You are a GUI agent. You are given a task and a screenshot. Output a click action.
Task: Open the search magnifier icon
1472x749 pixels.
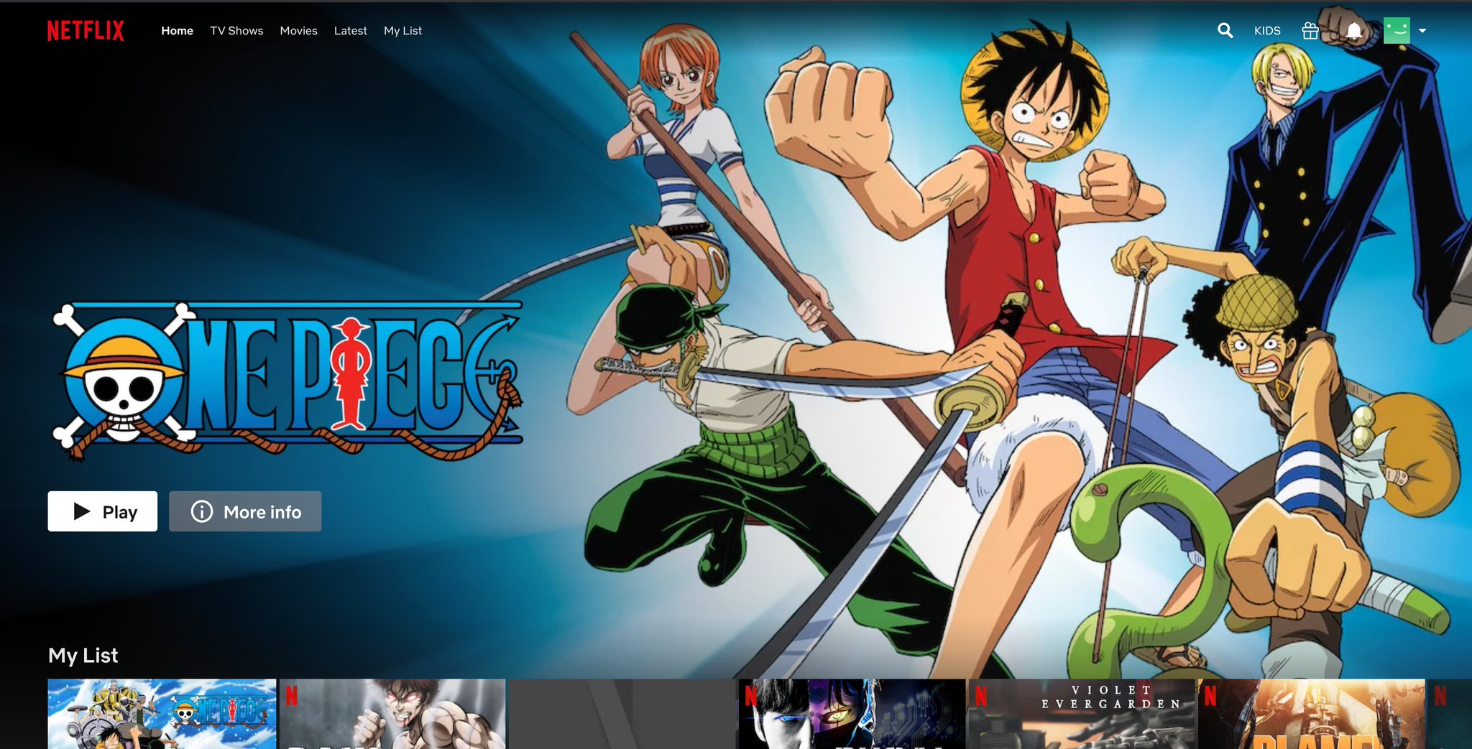[1225, 30]
